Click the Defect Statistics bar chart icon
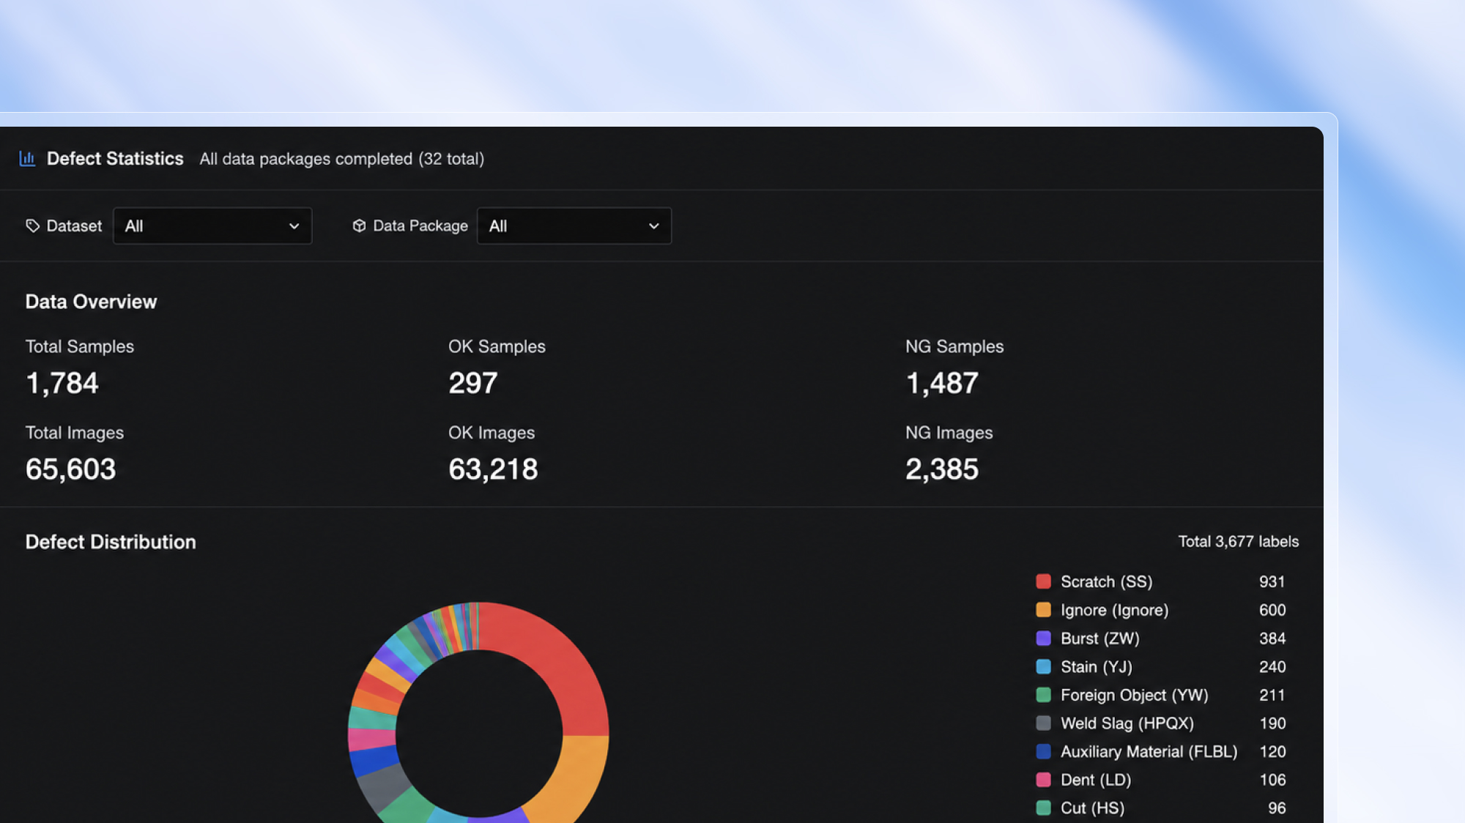 click(27, 158)
